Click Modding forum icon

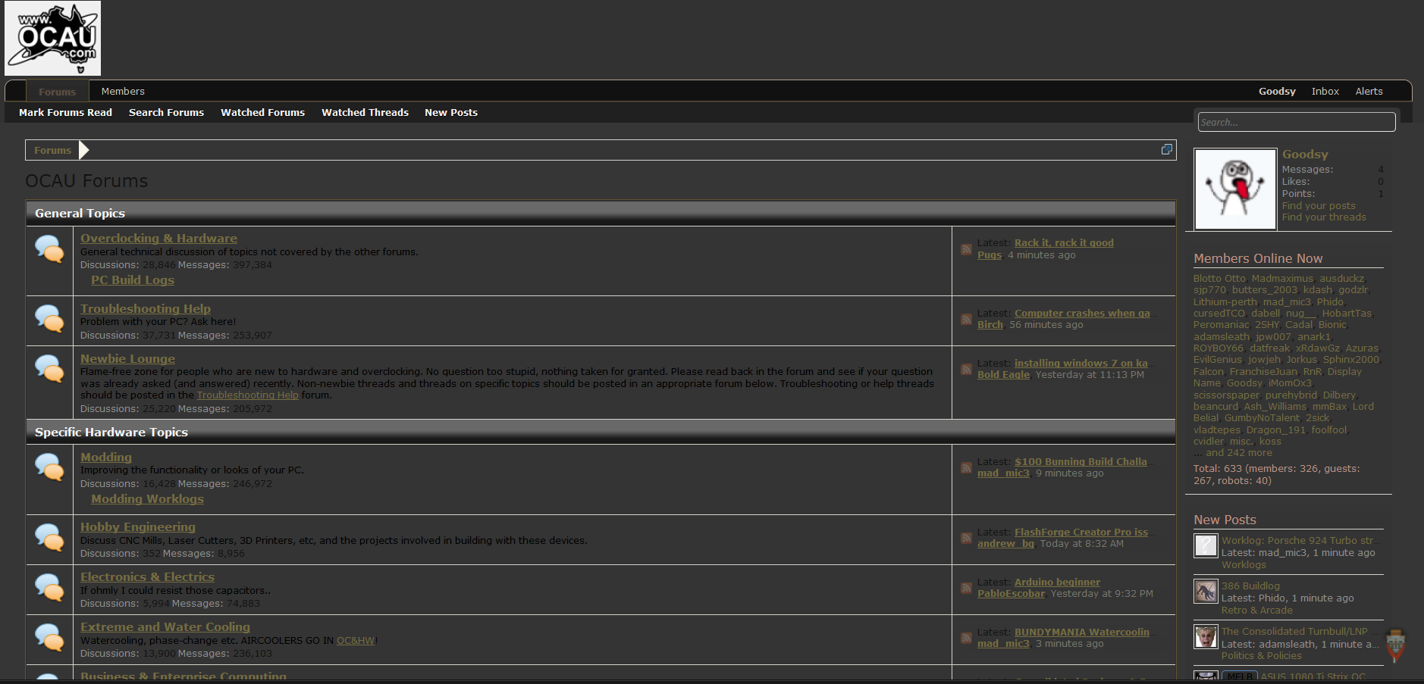(49, 467)
